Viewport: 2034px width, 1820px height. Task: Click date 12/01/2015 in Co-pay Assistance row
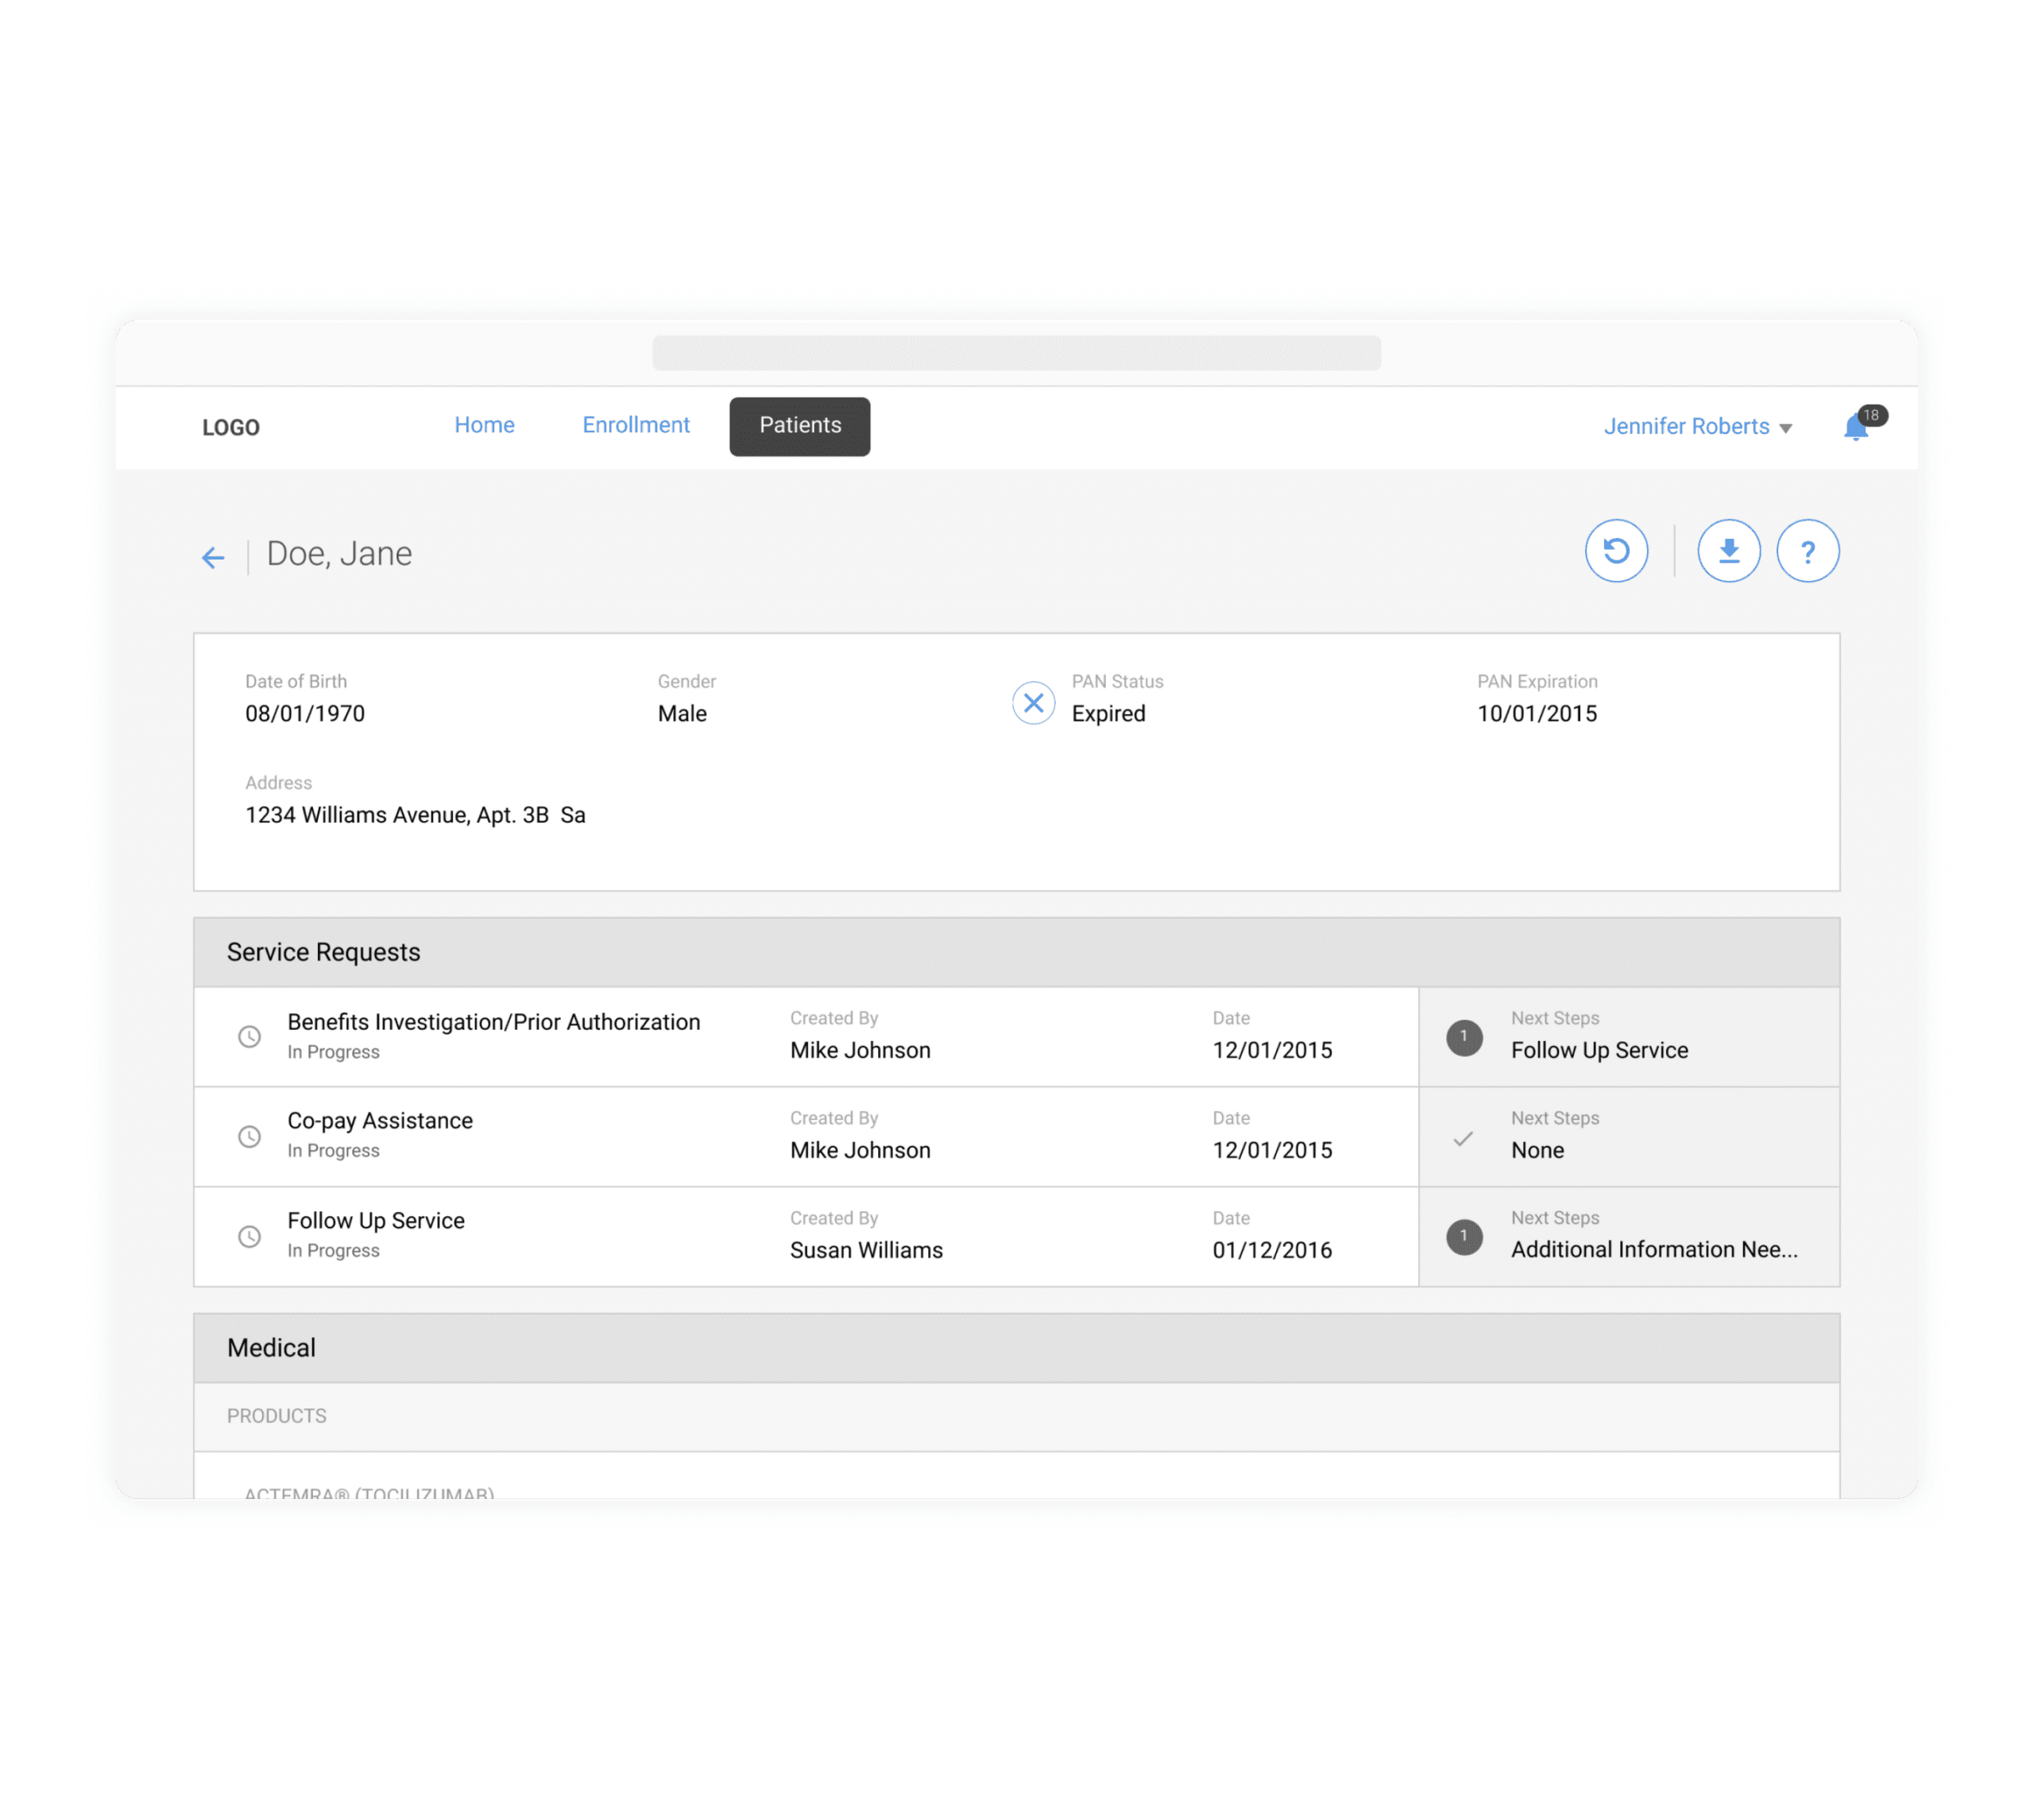point(1272,1150)
